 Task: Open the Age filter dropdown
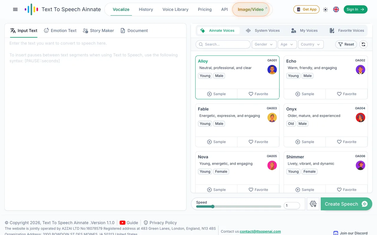pos(287,44)
